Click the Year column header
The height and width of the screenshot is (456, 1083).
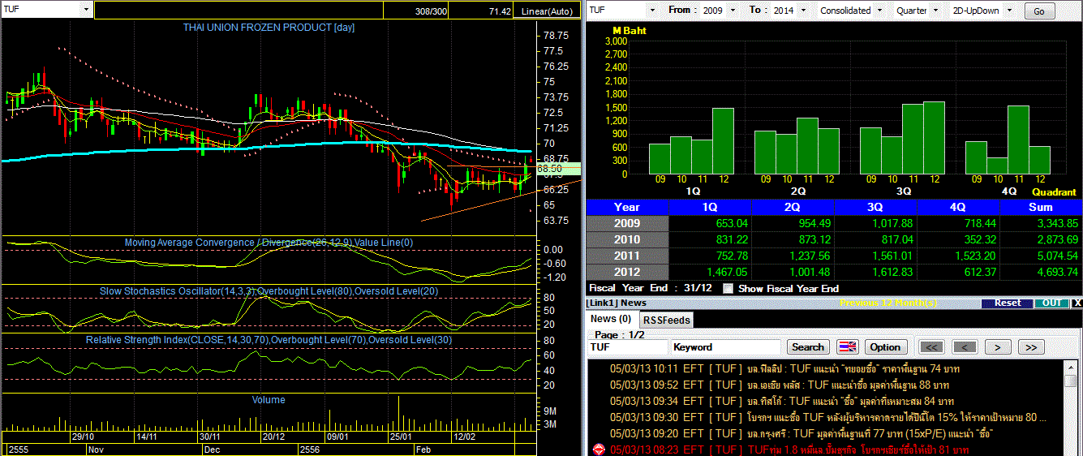(x=626, y=207)
